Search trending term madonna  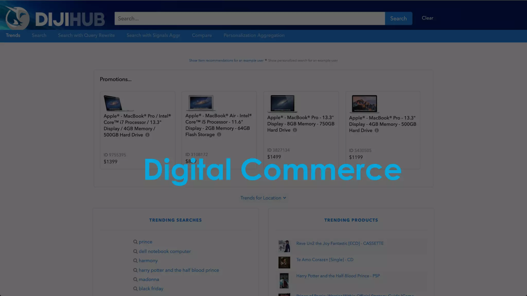pyautogui.click(x=149, y=279)
